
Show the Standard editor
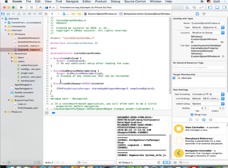pos(187,8)
